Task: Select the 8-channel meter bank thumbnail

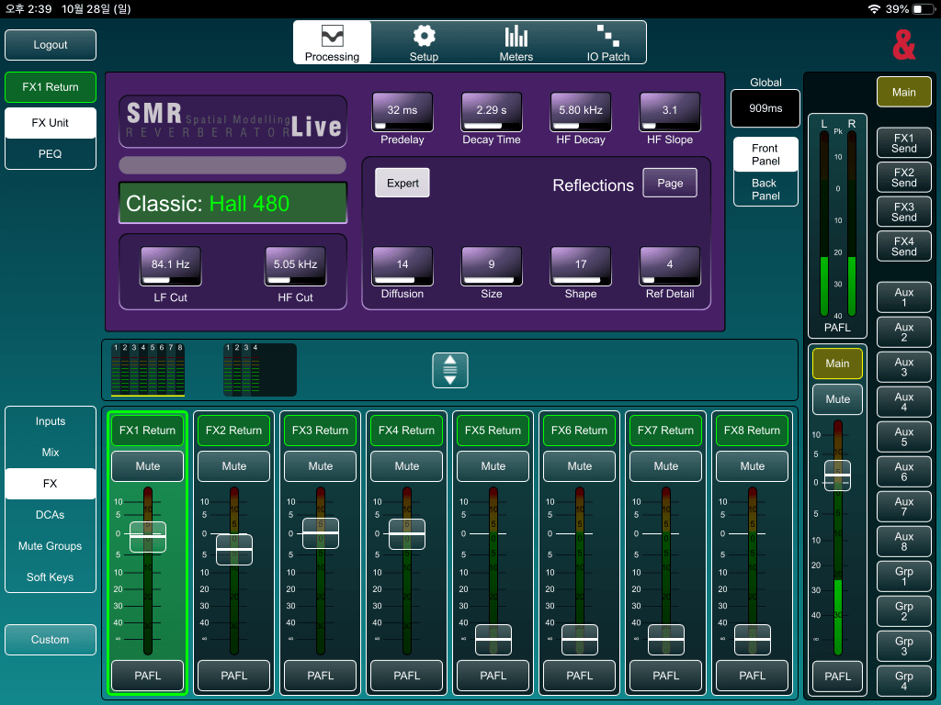Action: coord(148,370)
